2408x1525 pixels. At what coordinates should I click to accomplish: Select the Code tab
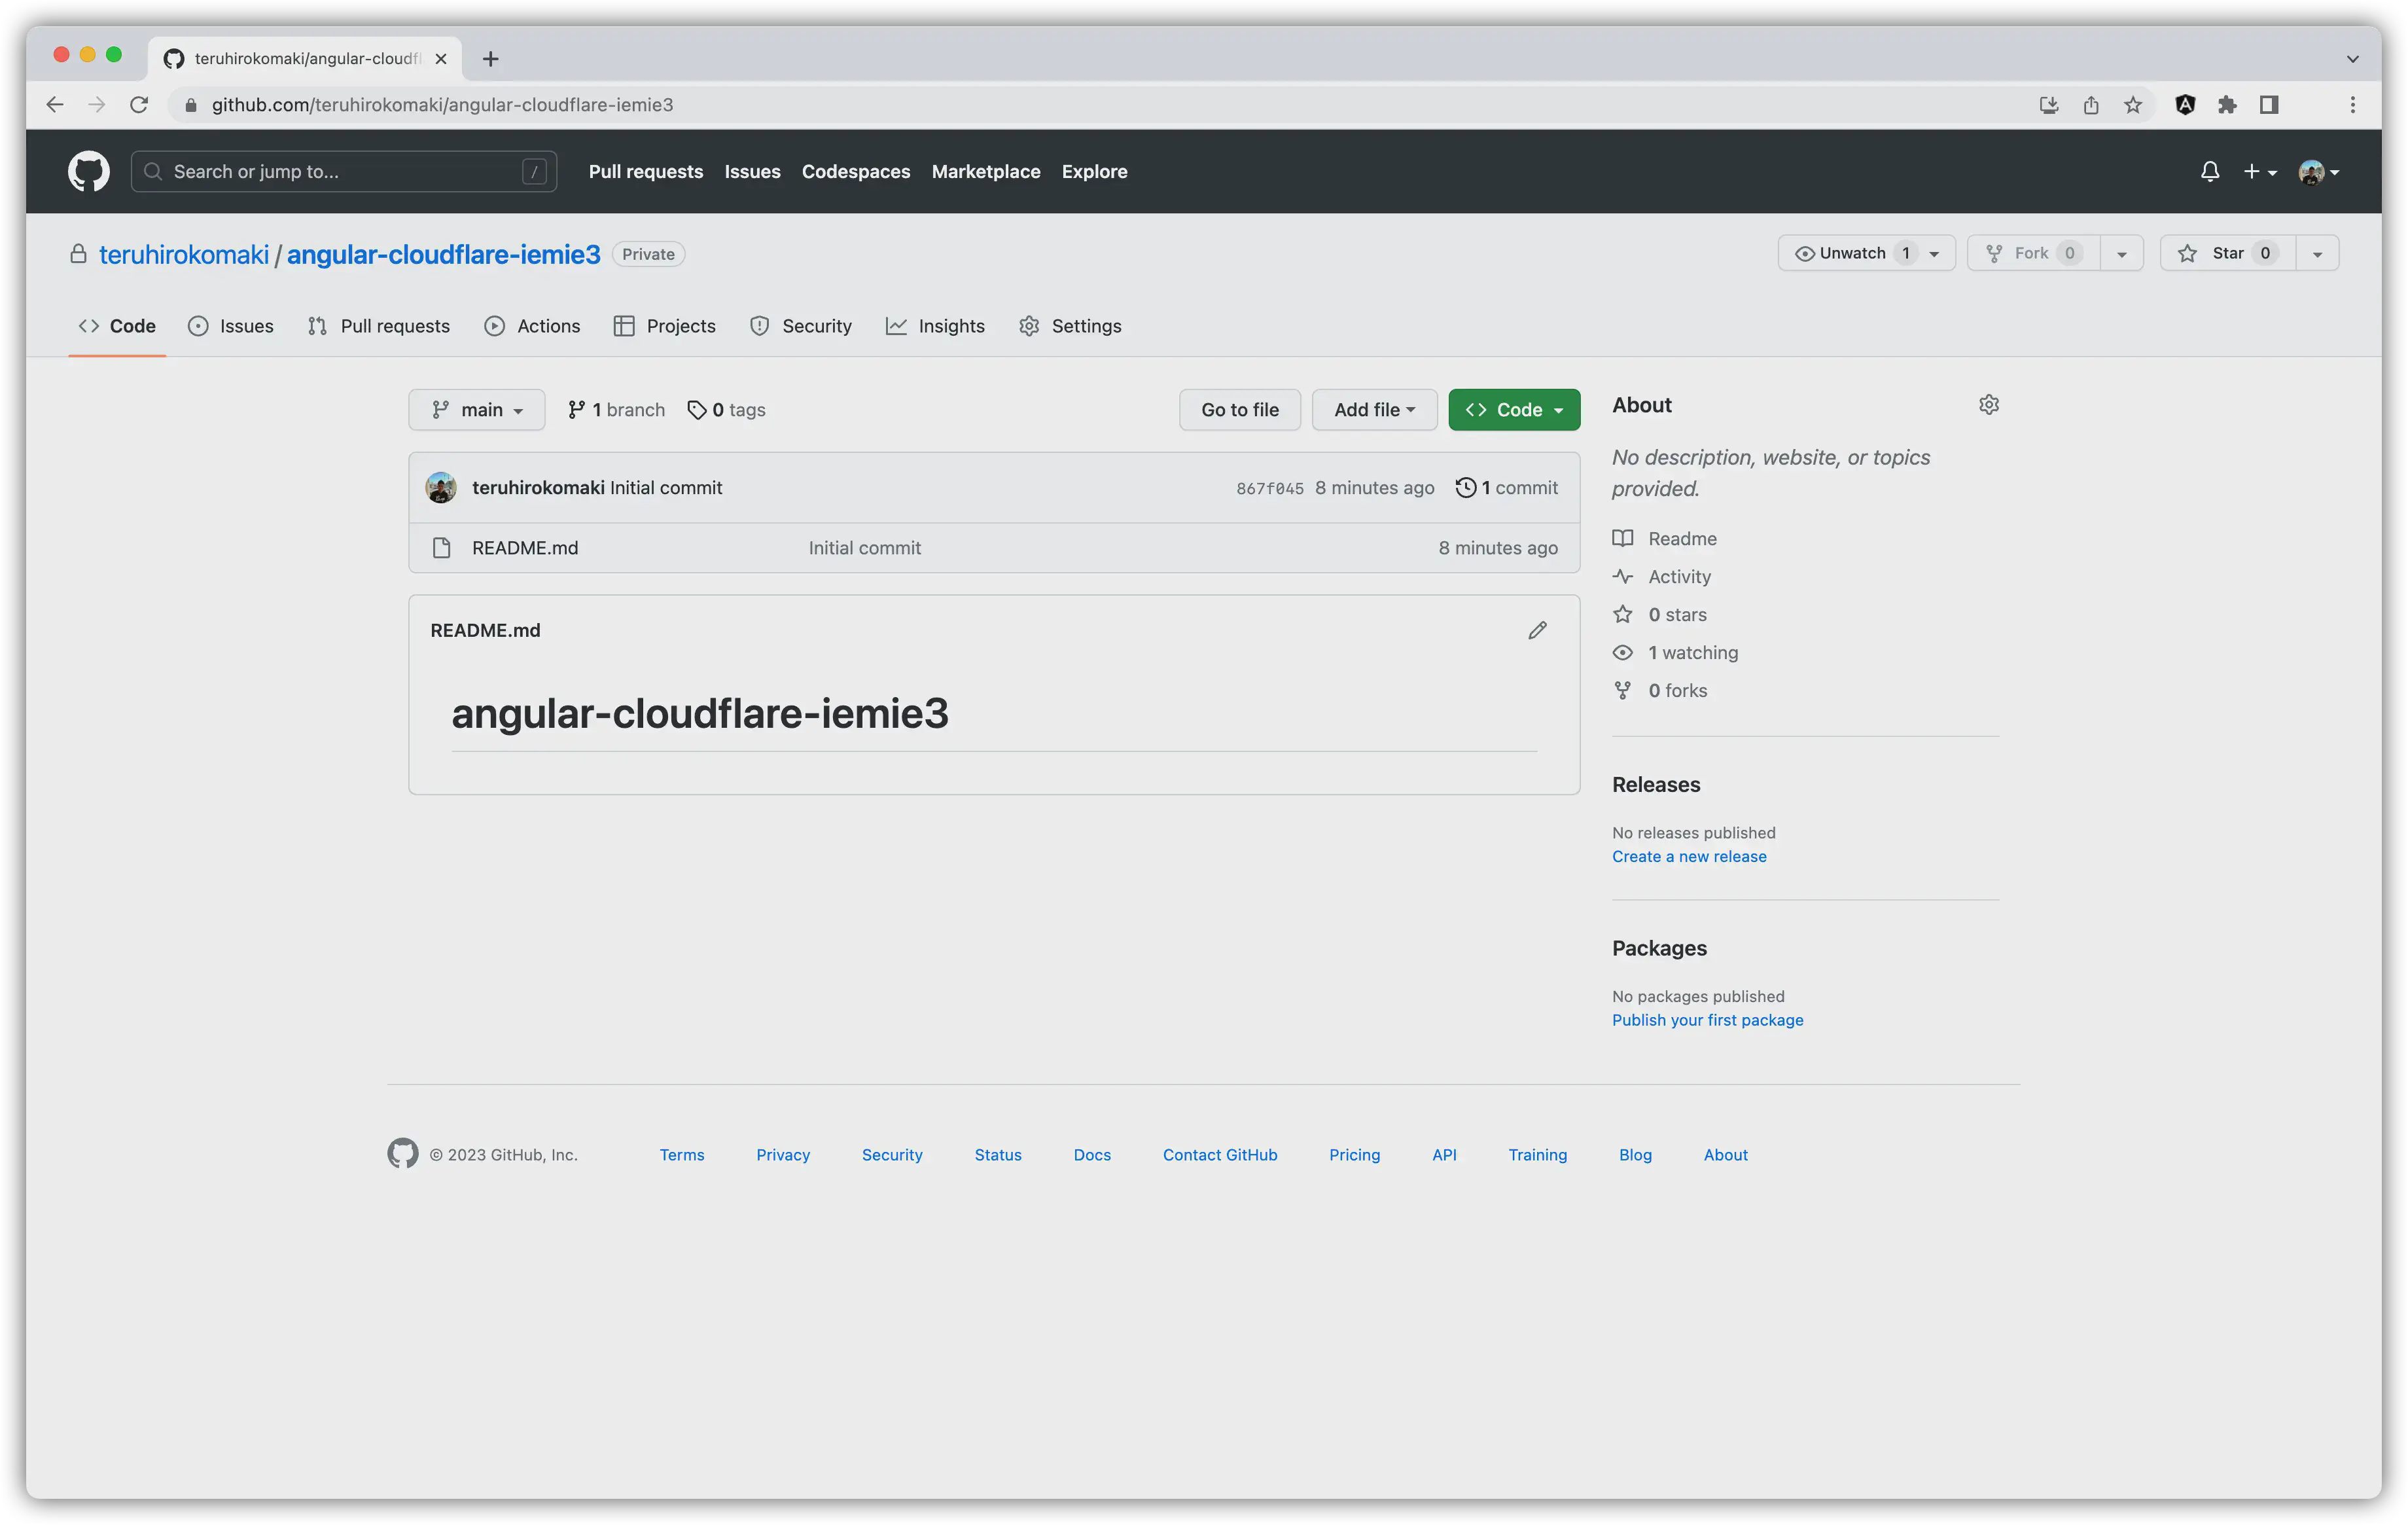(x=116, y=325)
